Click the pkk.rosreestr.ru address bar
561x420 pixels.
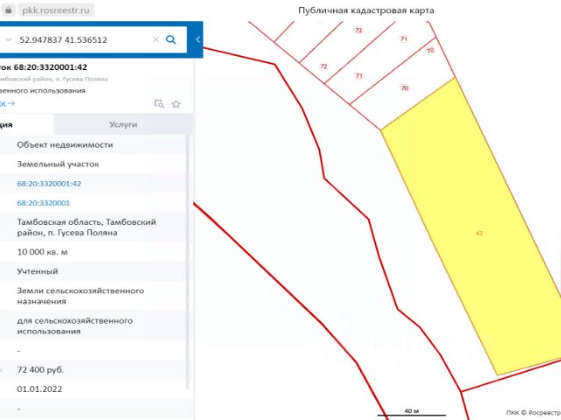[x=56, y=10]
